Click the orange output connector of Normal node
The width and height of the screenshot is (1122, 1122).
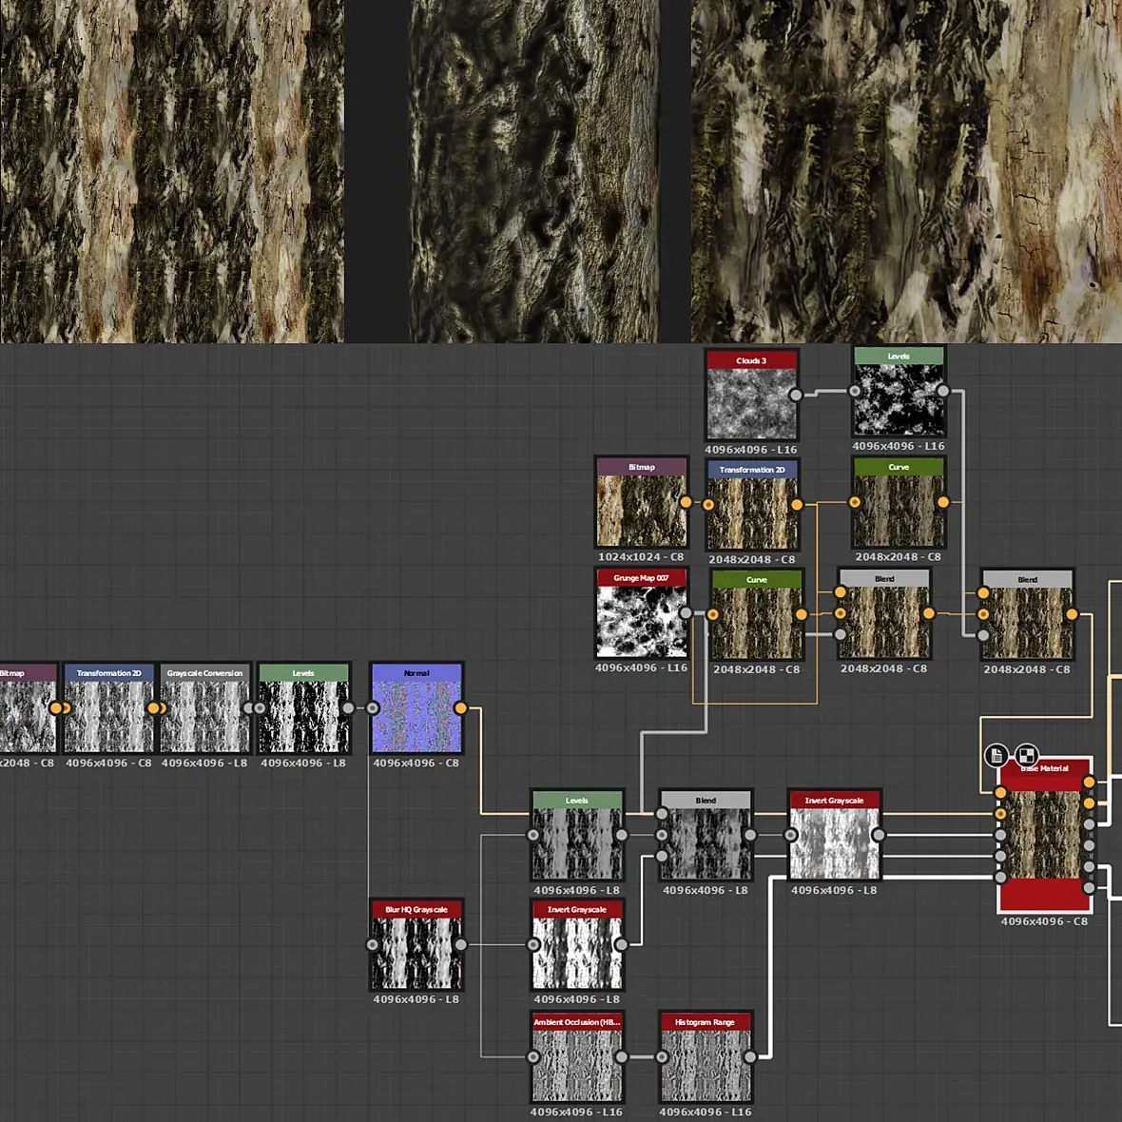[461, 707]
